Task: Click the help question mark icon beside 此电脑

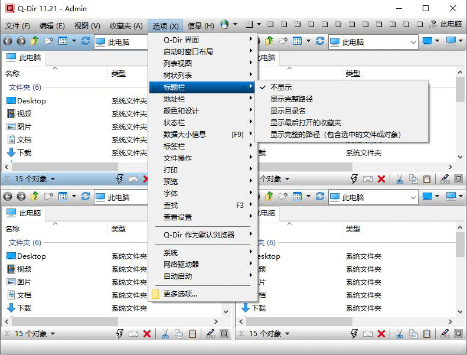Action: pos(433,24)
